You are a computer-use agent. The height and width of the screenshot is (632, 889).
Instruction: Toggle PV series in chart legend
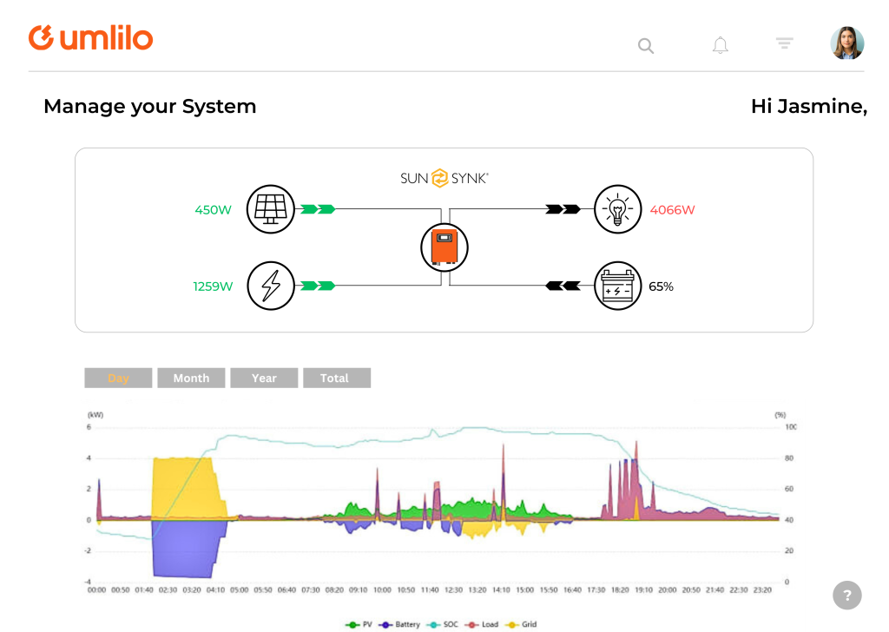pos(359,624)
